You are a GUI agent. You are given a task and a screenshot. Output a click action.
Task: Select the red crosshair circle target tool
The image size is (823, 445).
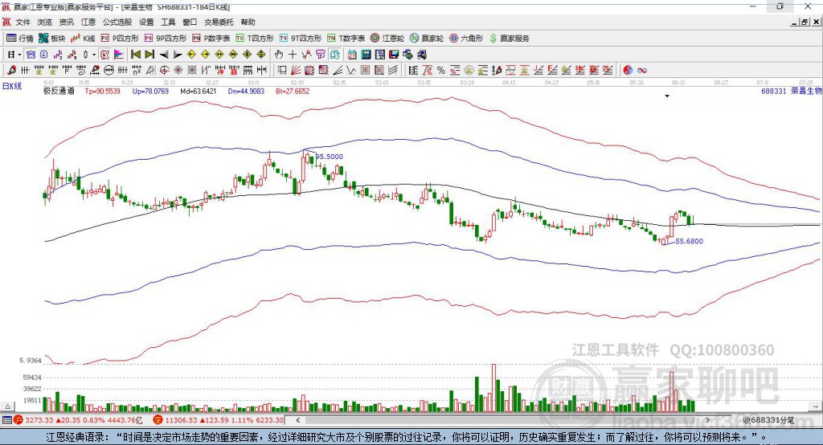[164, 71]
